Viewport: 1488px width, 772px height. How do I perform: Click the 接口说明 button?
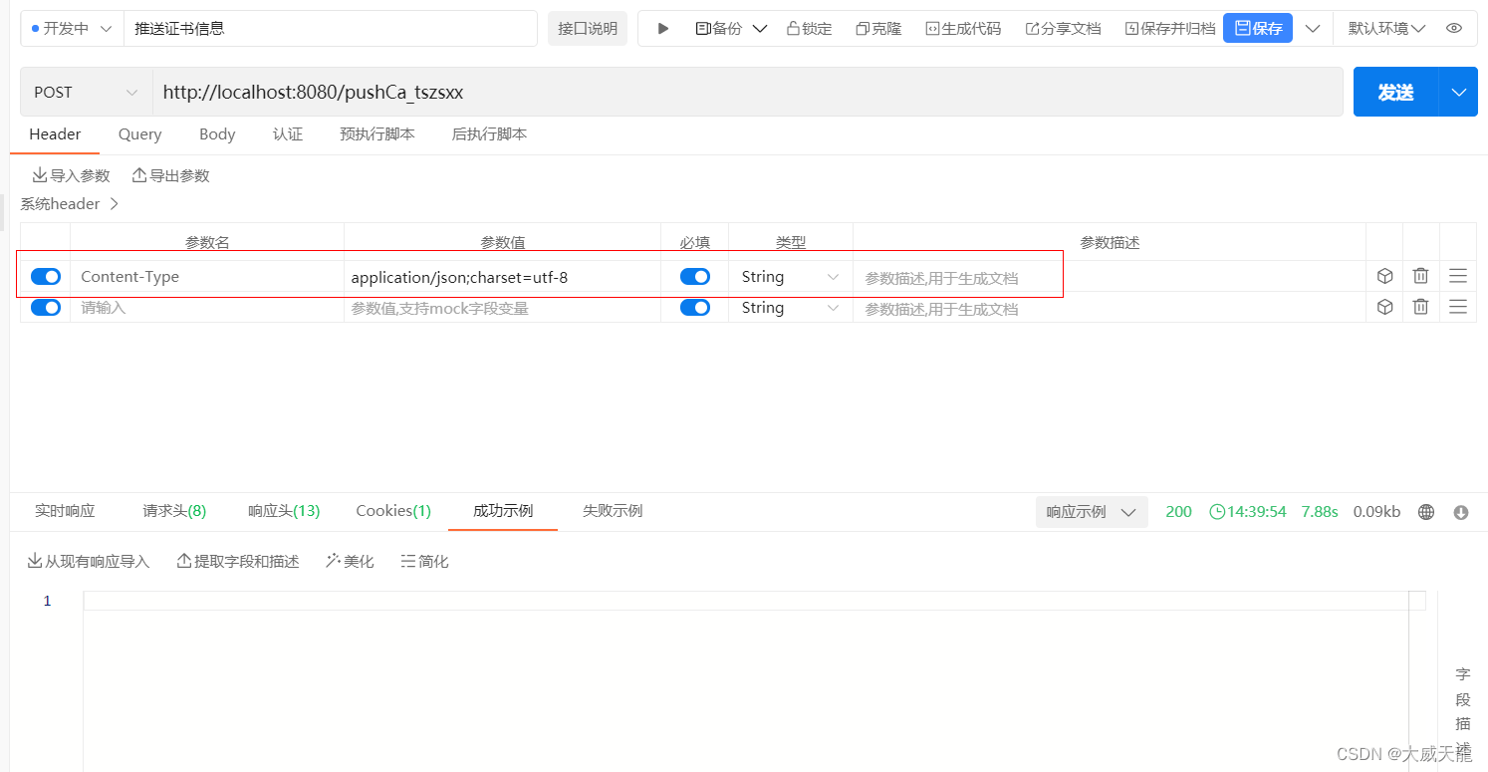(588, 29)
